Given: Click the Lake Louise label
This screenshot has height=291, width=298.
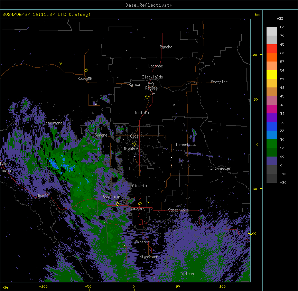Looking at the screenshot, I should tap(6, 167).
